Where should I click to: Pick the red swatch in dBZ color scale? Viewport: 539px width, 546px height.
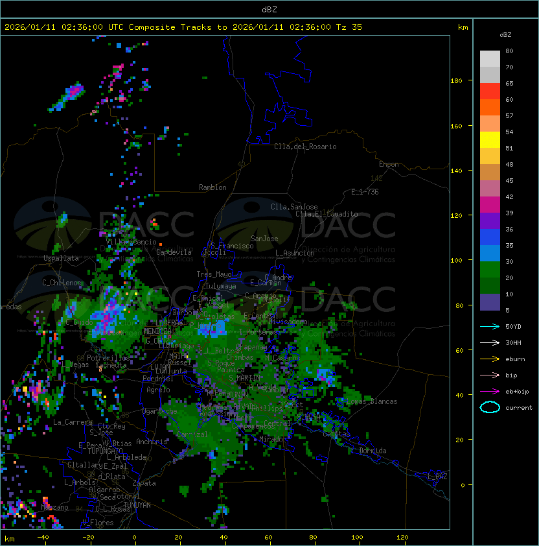490,91
